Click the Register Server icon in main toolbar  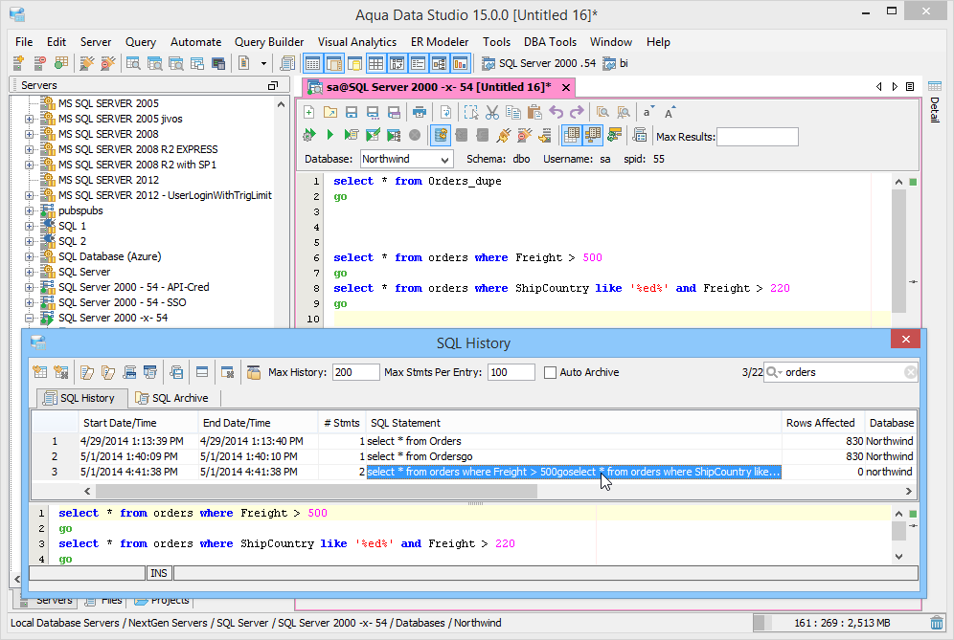coord(18,63)
